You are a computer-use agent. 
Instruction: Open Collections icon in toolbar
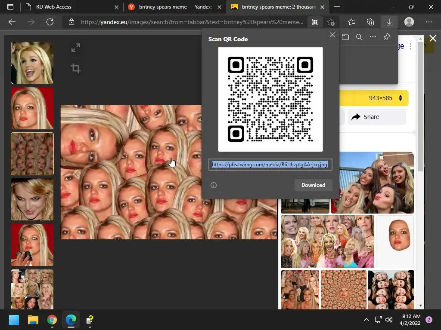pyautogui.click(x=370, y=22)
